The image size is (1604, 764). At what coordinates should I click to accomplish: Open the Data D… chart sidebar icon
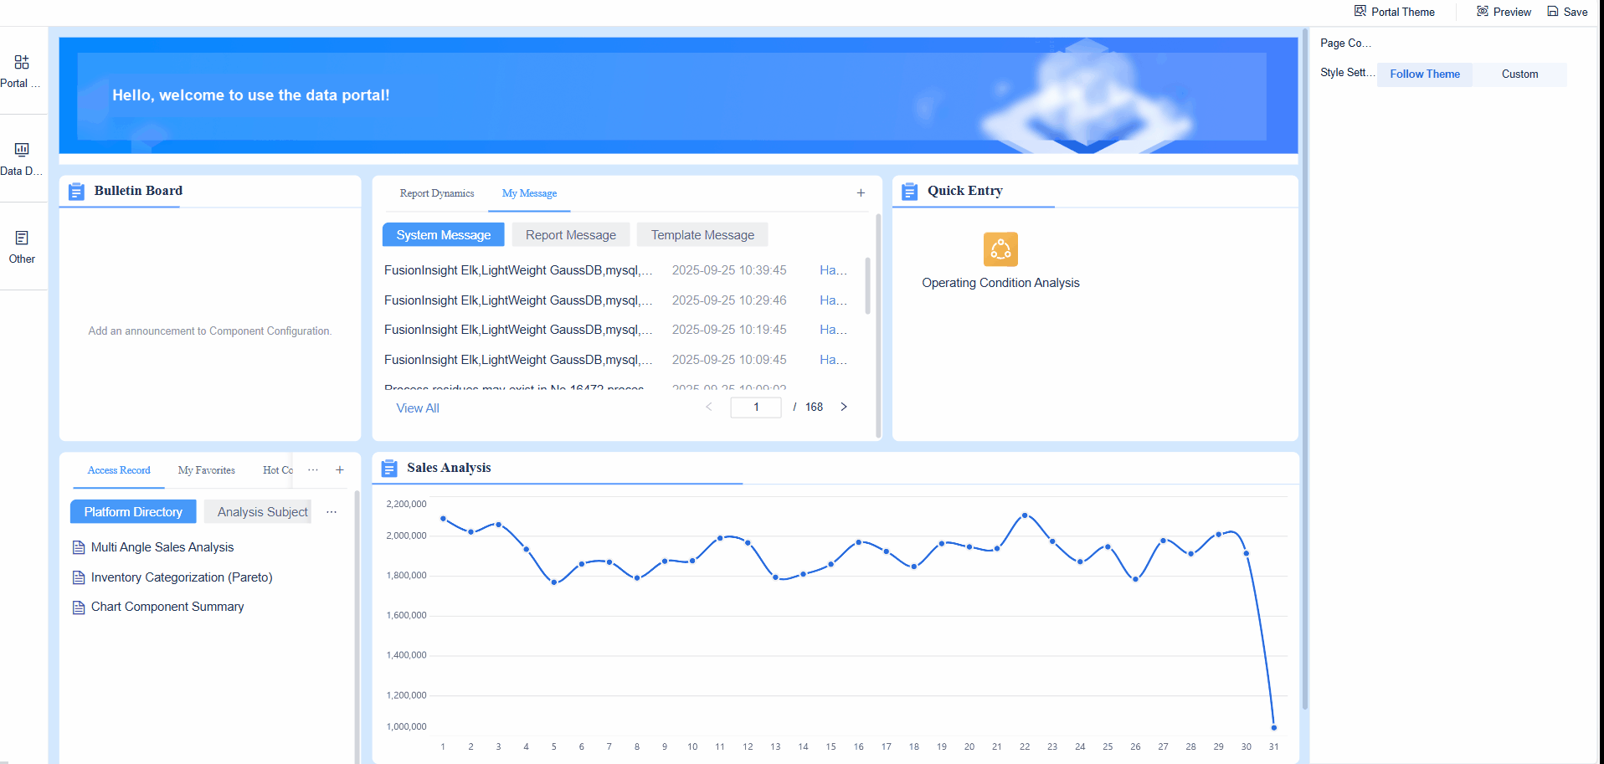pos(22,150)
